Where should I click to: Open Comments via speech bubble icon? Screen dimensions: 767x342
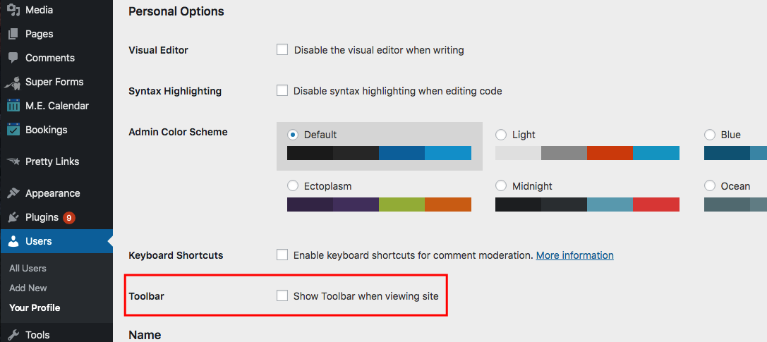tap(13, 58)
